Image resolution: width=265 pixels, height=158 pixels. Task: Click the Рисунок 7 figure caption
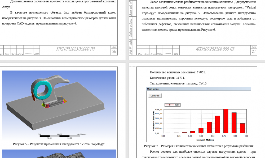pos(199,146)
